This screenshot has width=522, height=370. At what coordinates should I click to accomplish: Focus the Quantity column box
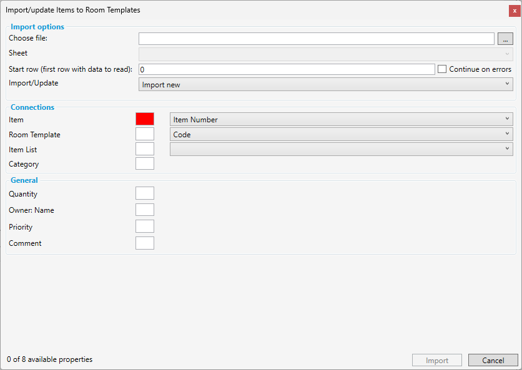[x=145, y=193]
